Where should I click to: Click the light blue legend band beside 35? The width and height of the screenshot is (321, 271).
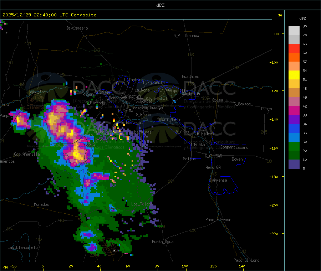(294, 137)
